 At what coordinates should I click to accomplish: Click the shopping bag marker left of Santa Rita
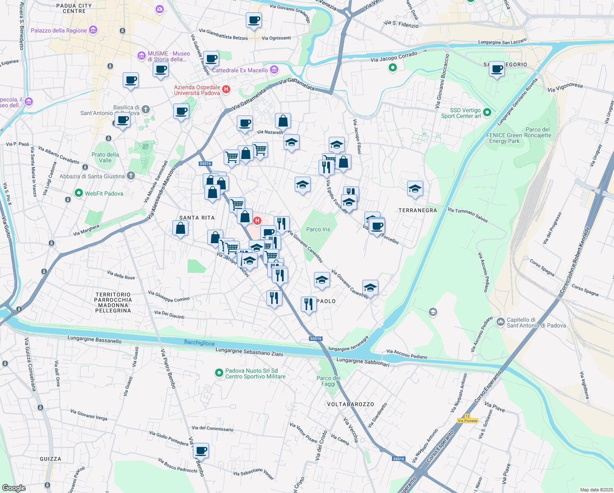pos(180,228)
